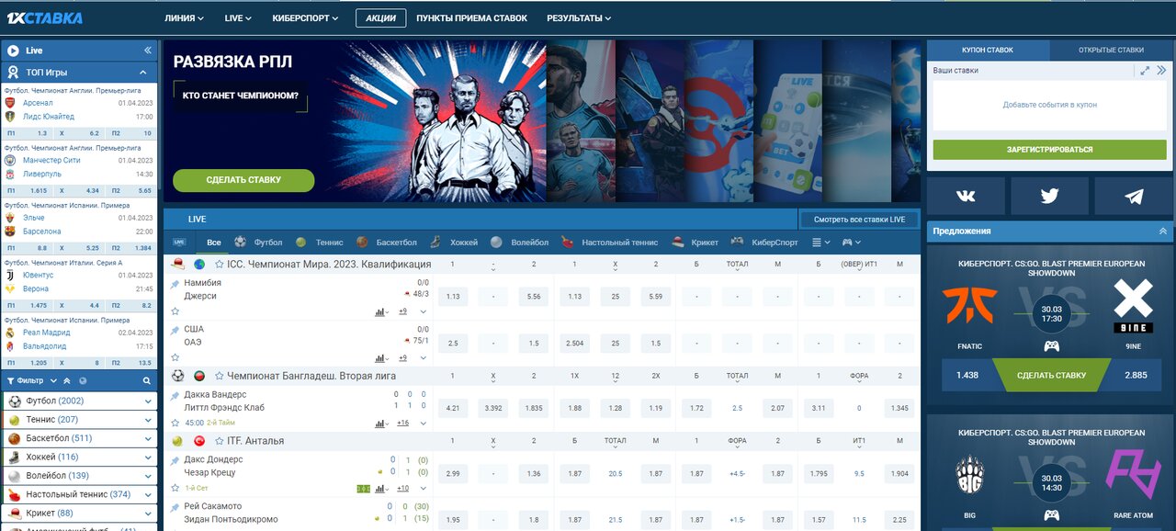Select the Все tab in live filter
The image size is (1176, 531).
[214, 243]
